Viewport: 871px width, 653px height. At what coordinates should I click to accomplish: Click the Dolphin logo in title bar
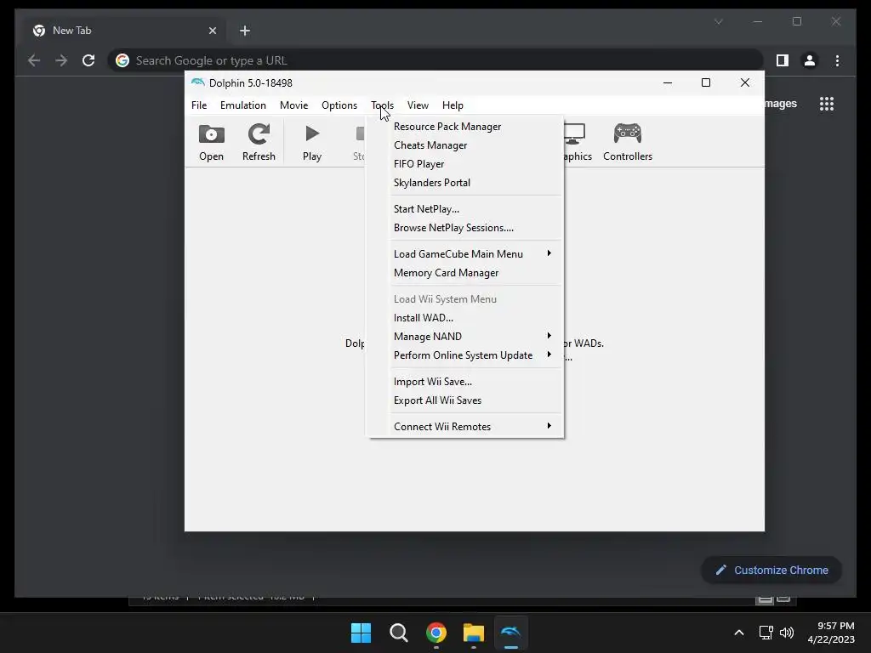pos(197,82)
